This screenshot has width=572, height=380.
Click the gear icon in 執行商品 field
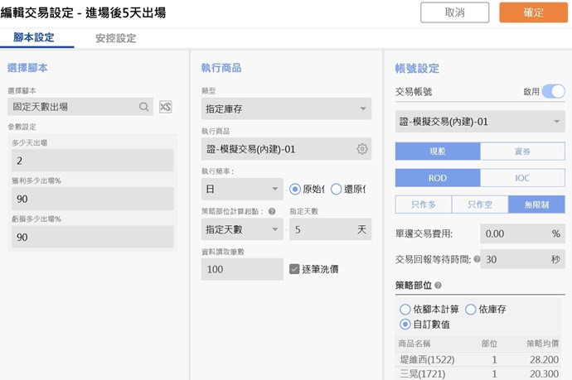361,149
